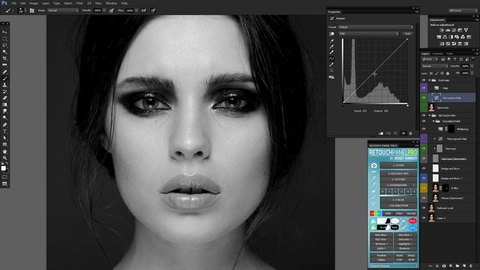
Task: Enable airbrush mode in options bar
Action: (x=143, y=10)
